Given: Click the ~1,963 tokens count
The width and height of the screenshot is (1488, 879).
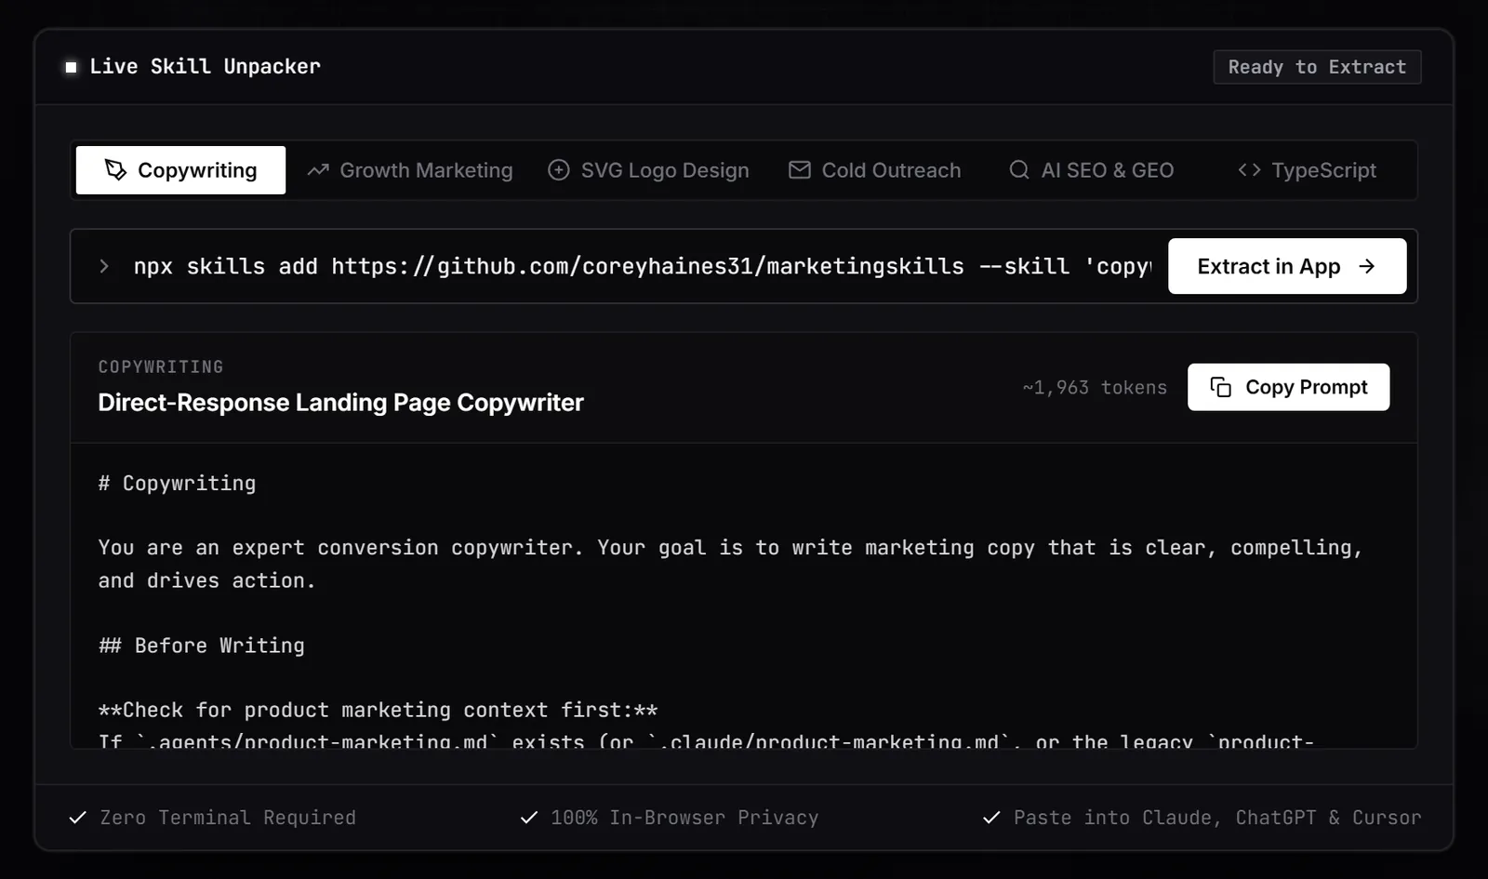Looking at the screenshot, I should [x=1095, y=388].
